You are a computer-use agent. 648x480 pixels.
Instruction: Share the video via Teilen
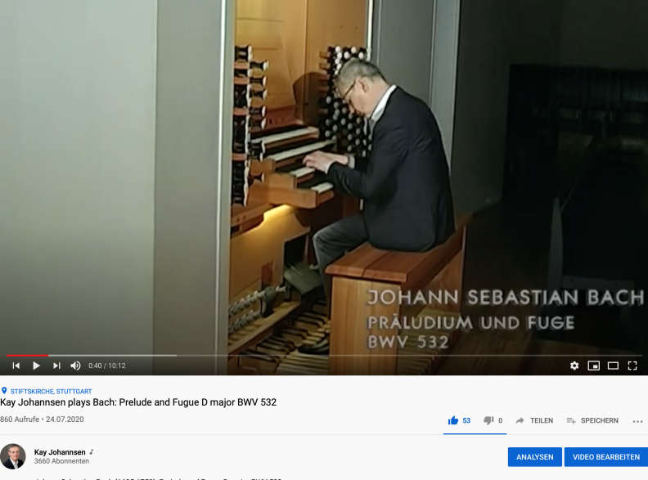[x=534, y=420]
